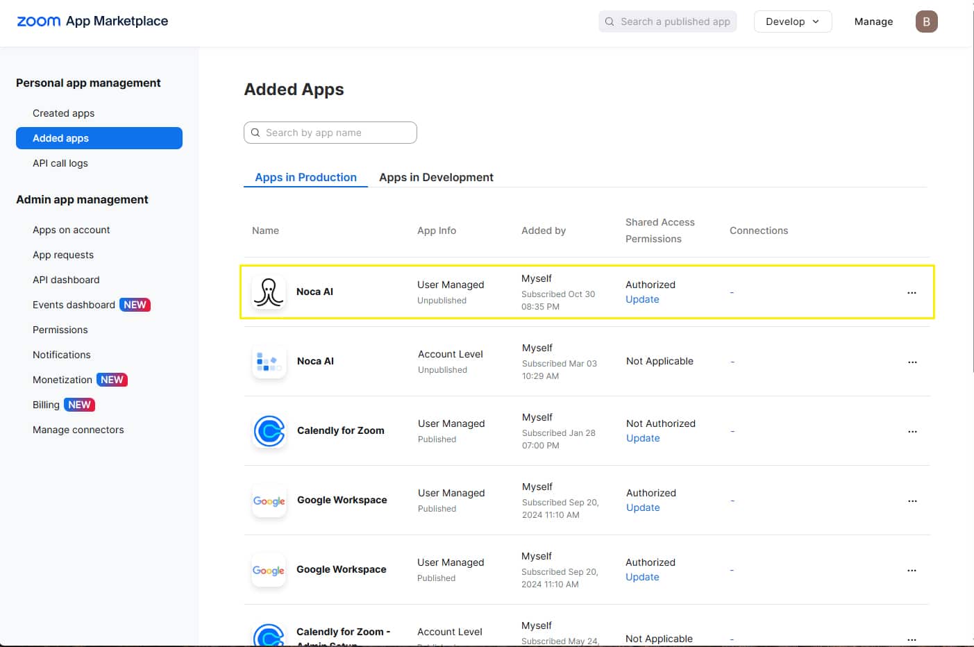The width and height of the screenshot is (974, 647).
Task: Open more options for Calendly for Zoom
Action: (x=912, y=431)
